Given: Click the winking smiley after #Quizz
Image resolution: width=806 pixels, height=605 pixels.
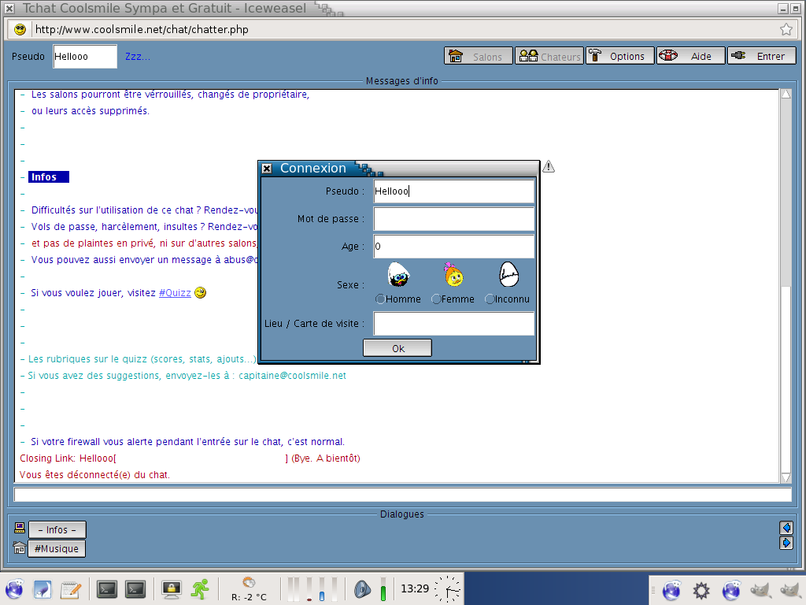Looking at the screenshot, I should (x=200, y=293).
